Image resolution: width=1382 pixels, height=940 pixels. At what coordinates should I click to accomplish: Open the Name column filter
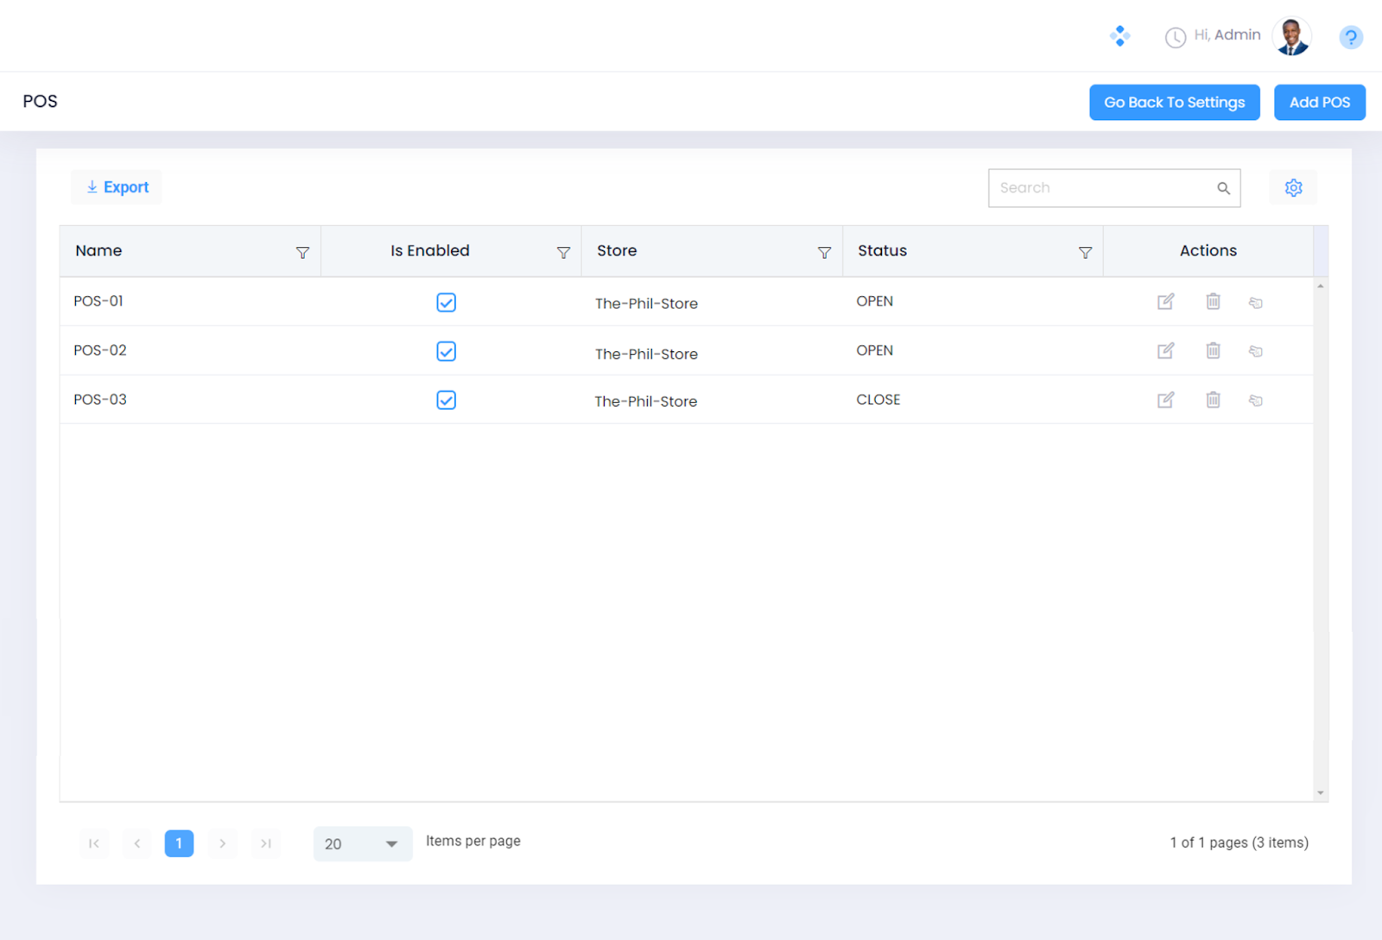(x=302, y=253)
